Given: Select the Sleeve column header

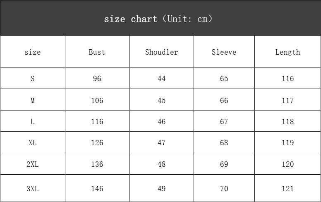Looking at the screenshot, I should 224,52.
